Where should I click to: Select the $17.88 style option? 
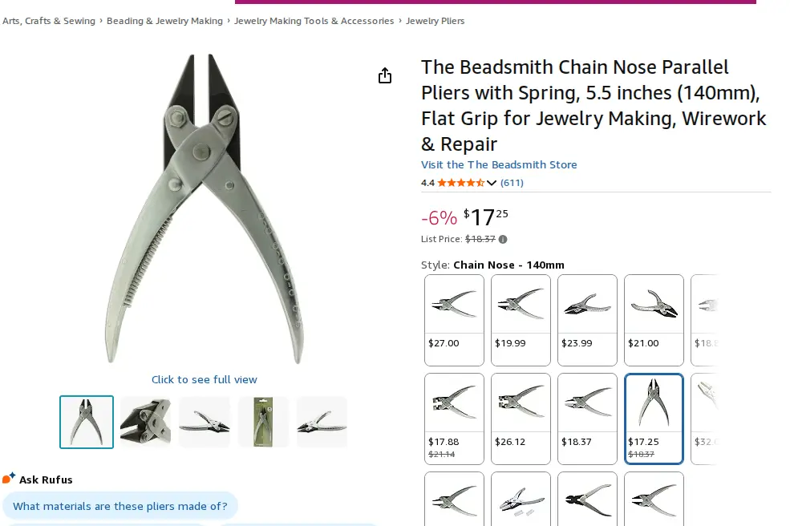pos(454,419)
